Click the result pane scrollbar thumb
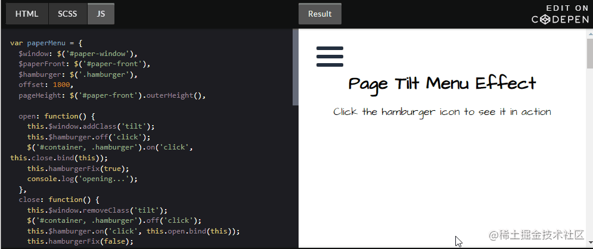593x249 pixels. [x=589, y=53]
